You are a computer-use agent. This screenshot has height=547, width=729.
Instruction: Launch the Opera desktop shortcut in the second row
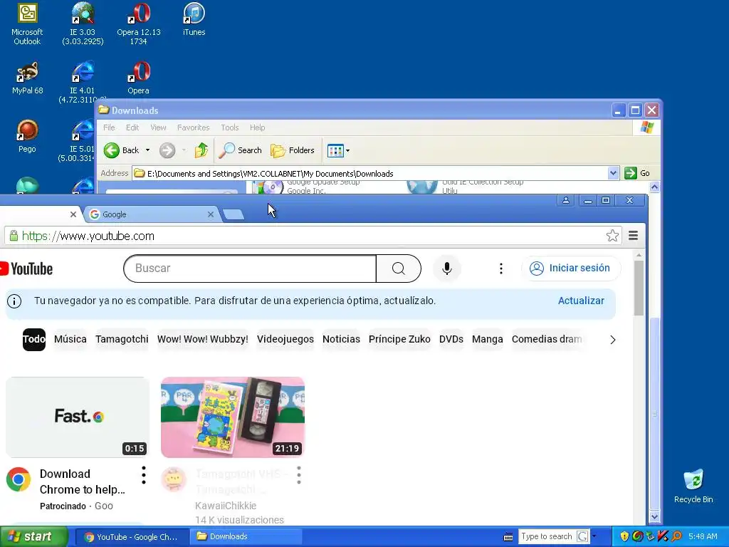click(139, 78)
